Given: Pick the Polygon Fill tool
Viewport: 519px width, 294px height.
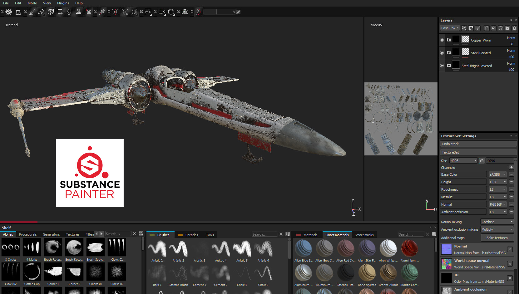Looking at the screenshot, I should click(60, 12).
